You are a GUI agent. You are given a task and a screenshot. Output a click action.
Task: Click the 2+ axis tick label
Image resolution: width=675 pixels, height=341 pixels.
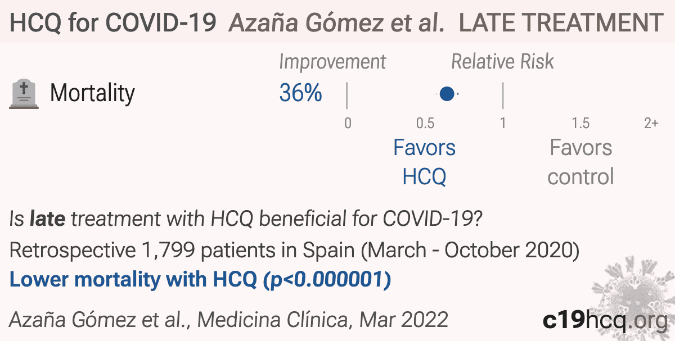click(651, 123)
